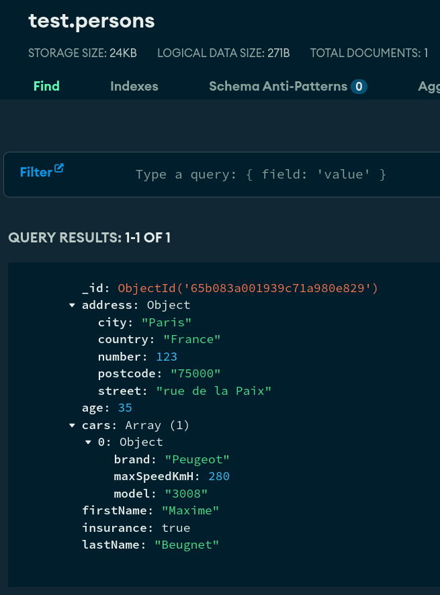
Task: Select the lastName value "Beugnet"
Action: pos(187,545)
